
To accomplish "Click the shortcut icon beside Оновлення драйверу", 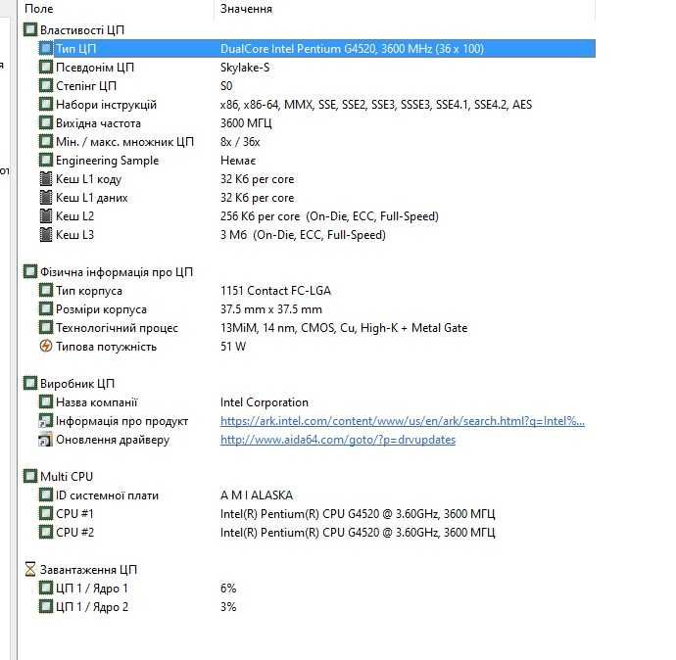I will point(46,440).
